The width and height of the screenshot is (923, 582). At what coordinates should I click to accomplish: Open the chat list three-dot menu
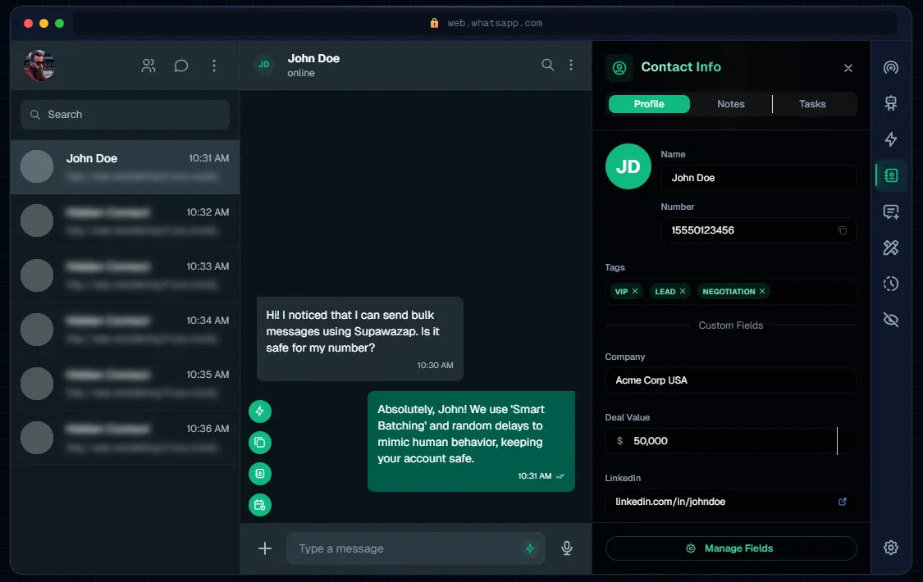tap(214, 66)
